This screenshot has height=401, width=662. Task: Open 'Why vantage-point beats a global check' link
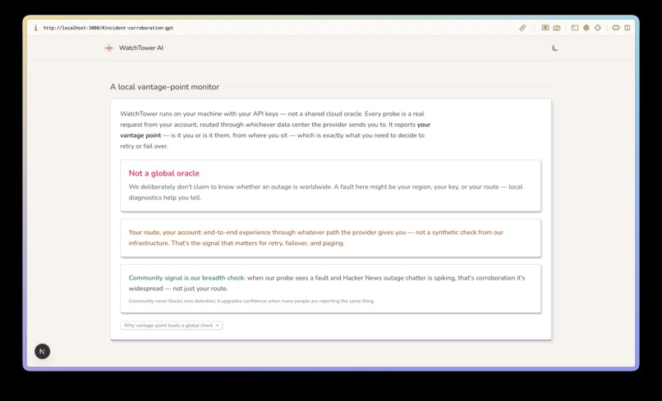(172, 326)
